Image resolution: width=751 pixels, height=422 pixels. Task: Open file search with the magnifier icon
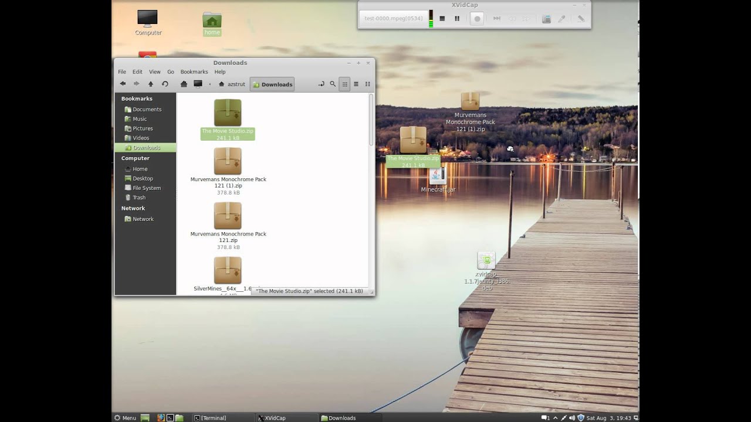pyautogui.click(x=333, y=84)
